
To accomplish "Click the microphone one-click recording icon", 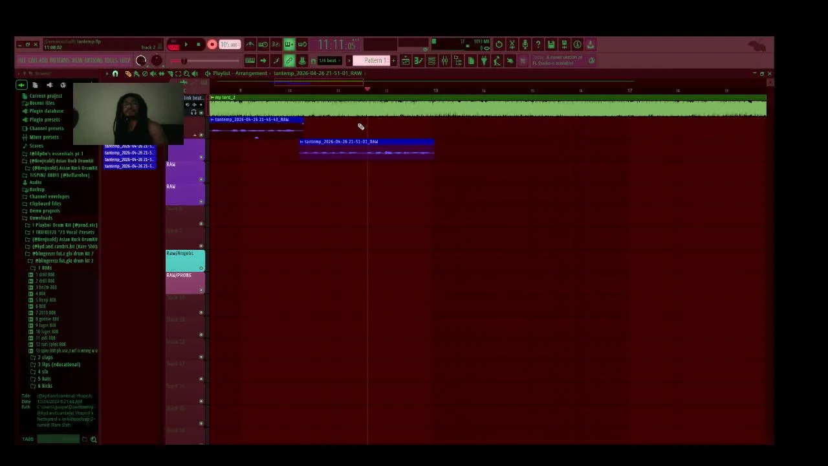I will pyautogui.click(x=525, y=45).
